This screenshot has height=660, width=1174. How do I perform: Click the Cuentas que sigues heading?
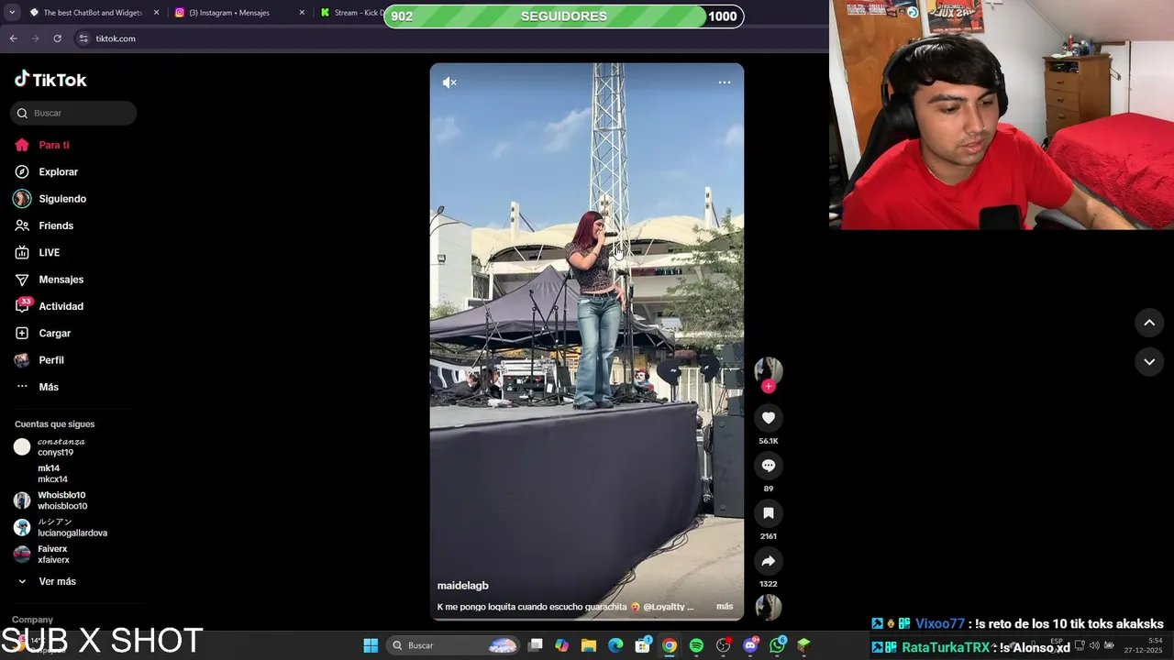pyautogui.click(x=54, y=423)
